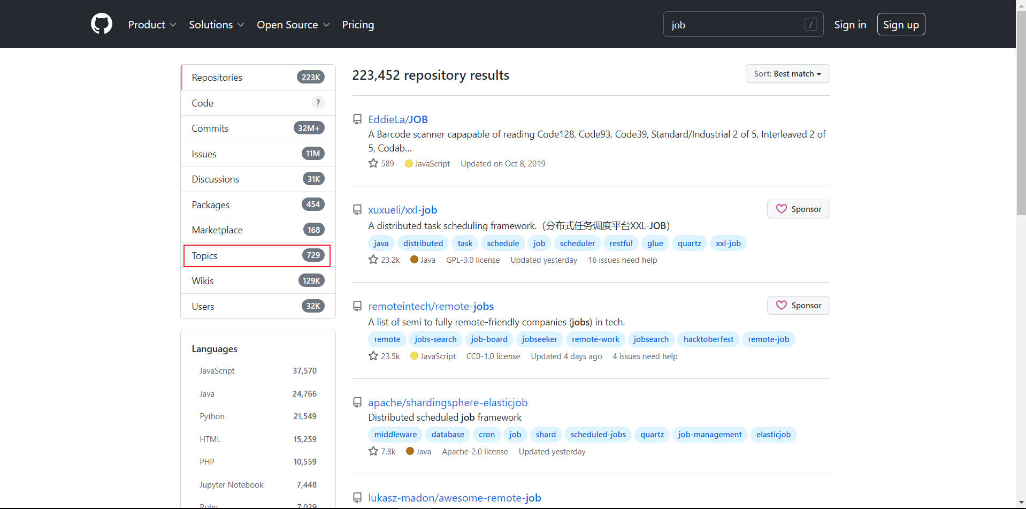Filter results by PHP language
This screenshot has width=1026, height=509.
tap(258, 462)
